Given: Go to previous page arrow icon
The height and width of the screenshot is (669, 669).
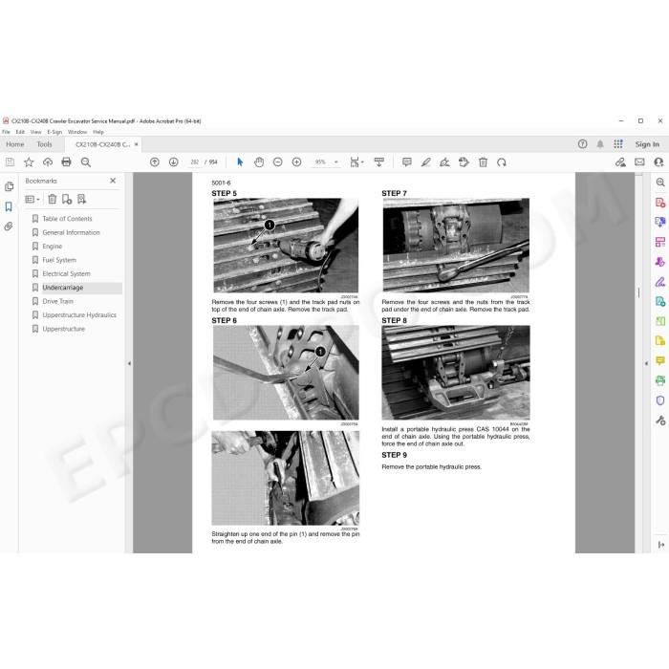Looking at the screenshot, I should click(155, 162).
